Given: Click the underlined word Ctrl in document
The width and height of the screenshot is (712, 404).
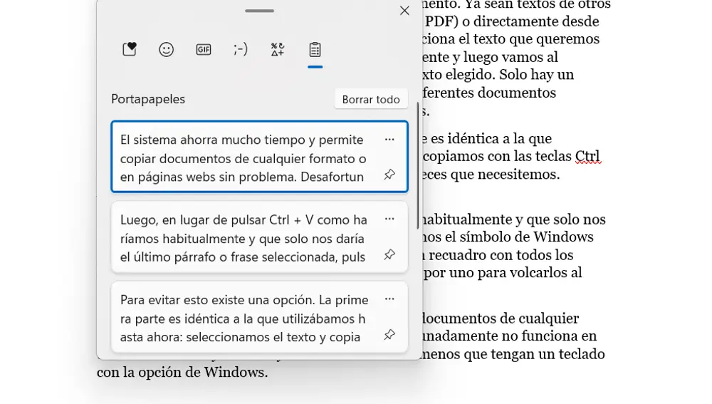Looking at the screenshot, I should pyautogui.click(x=587, y=156).
